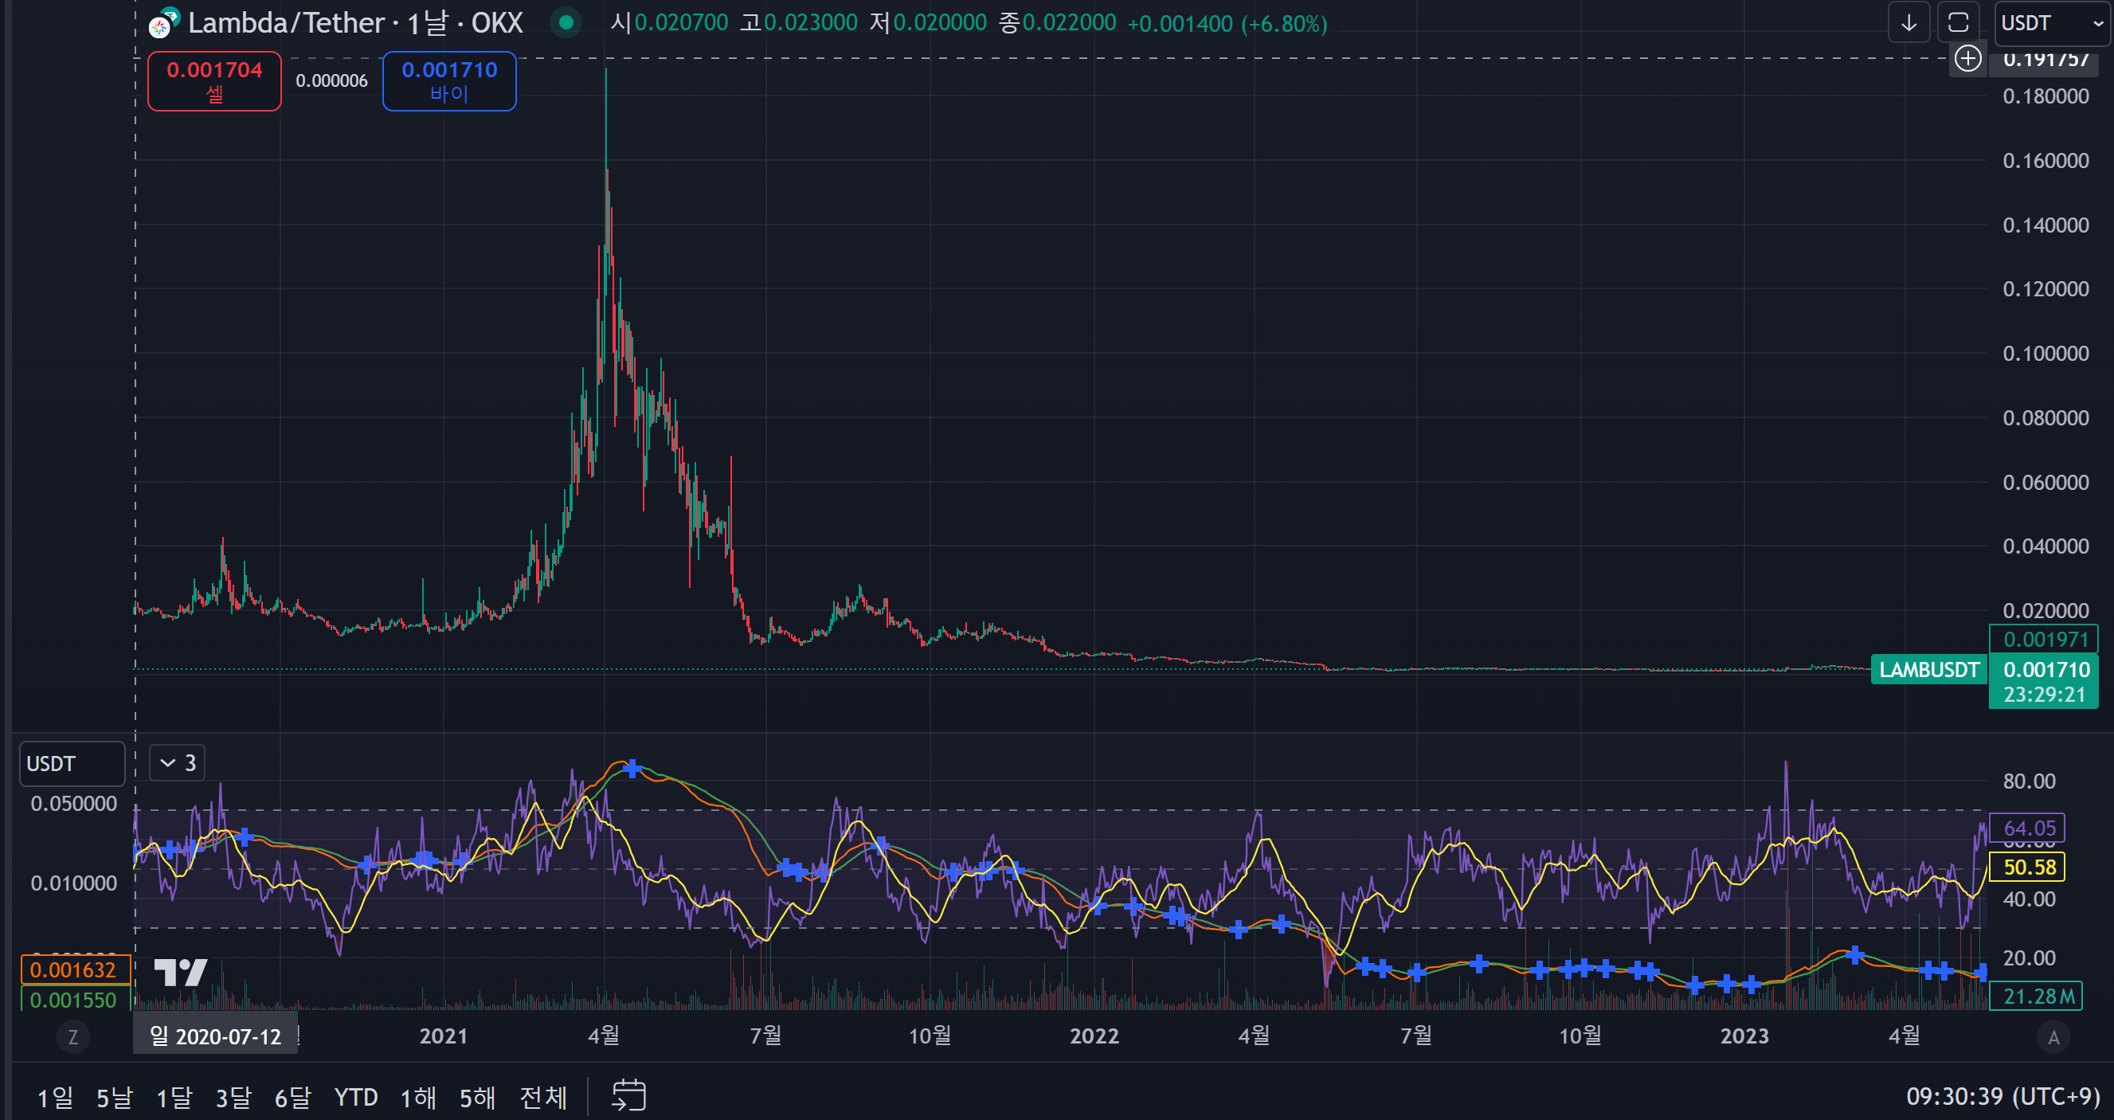Click the blue plus marker near 2023
The height and width of the screenshot is (1120, 2114).
pos(1752,983)
